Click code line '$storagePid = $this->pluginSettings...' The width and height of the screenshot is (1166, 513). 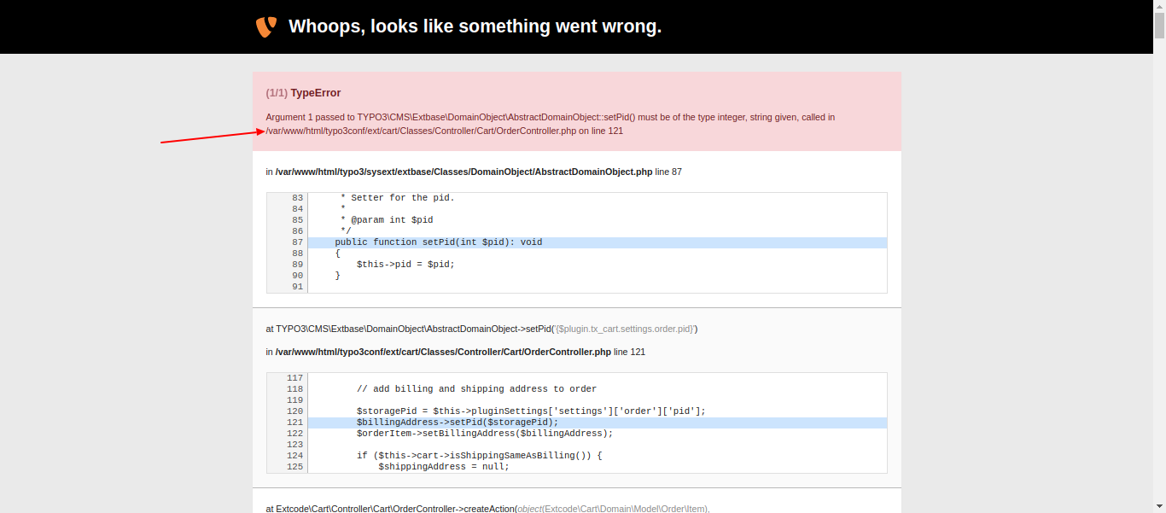pos(531,411)
